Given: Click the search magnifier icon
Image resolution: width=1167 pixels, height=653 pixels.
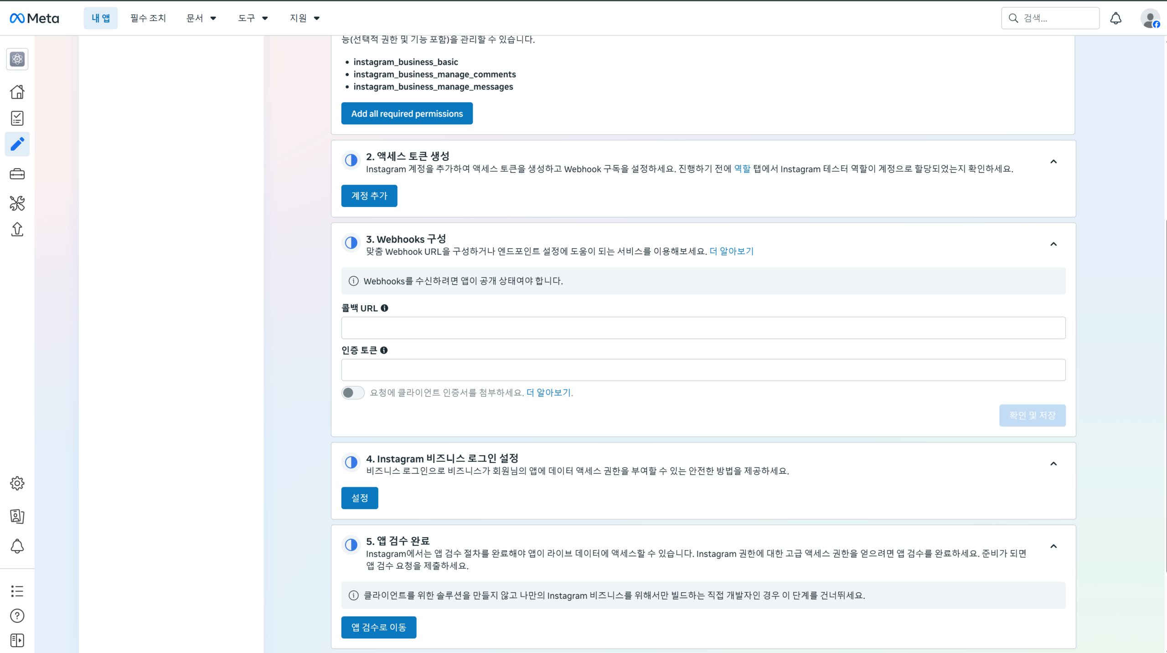Looking at the screenshot, I should coord(1013,18).
